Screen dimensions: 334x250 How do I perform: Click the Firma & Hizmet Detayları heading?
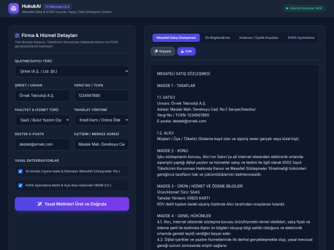coord(49,35)
